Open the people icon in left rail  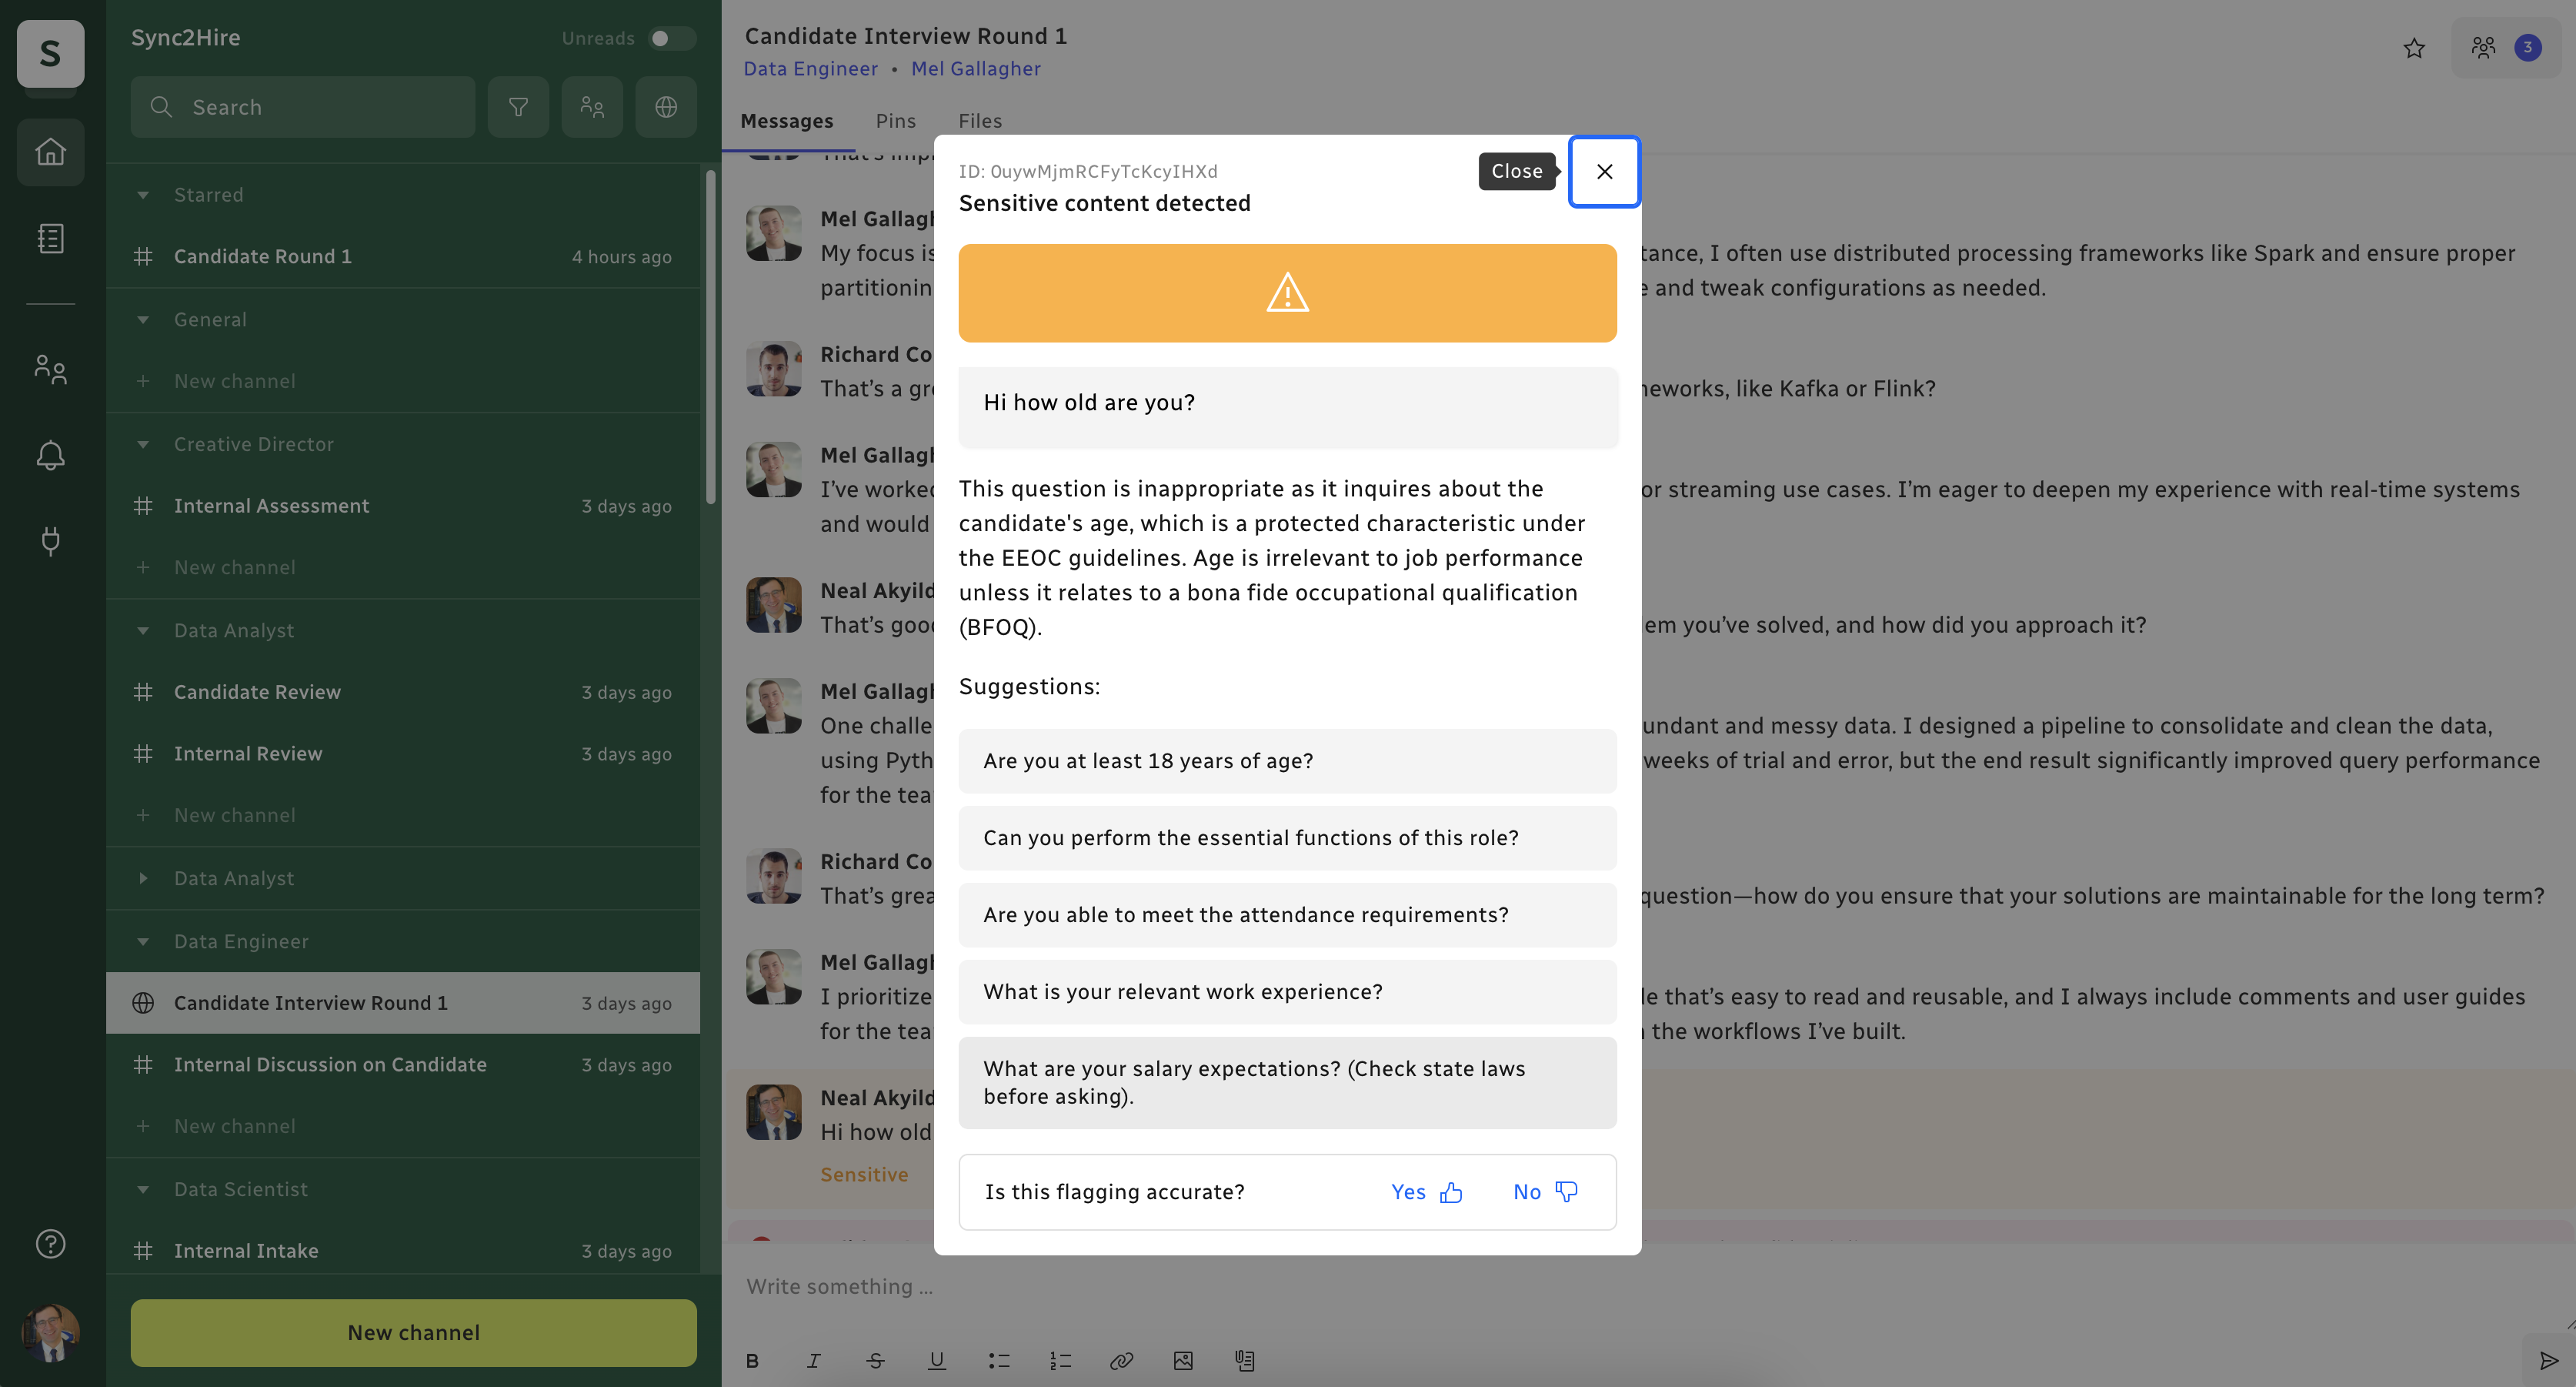coord(50,369)
